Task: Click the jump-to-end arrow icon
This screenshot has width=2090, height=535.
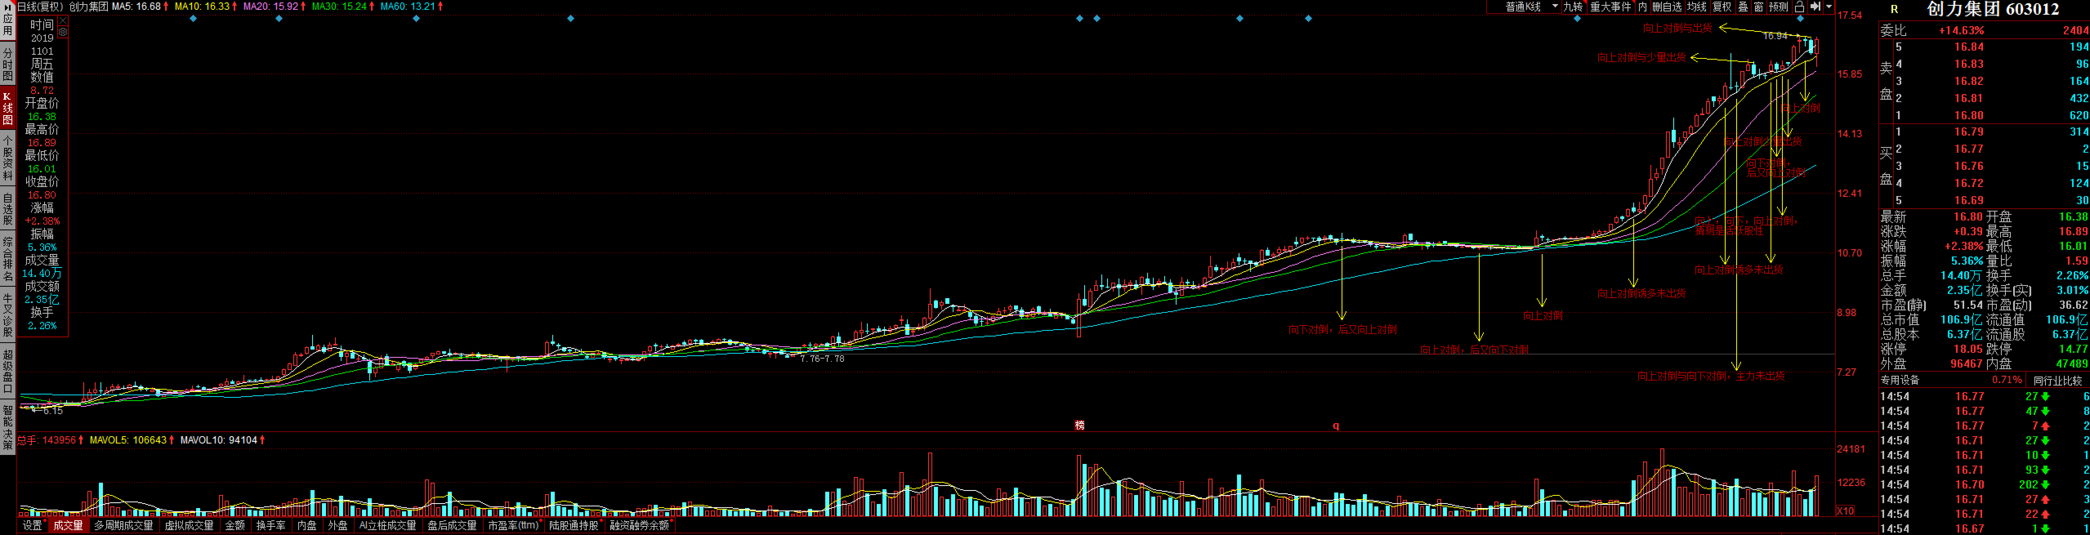Action: pyautogui.click(x=1815, y=7)
